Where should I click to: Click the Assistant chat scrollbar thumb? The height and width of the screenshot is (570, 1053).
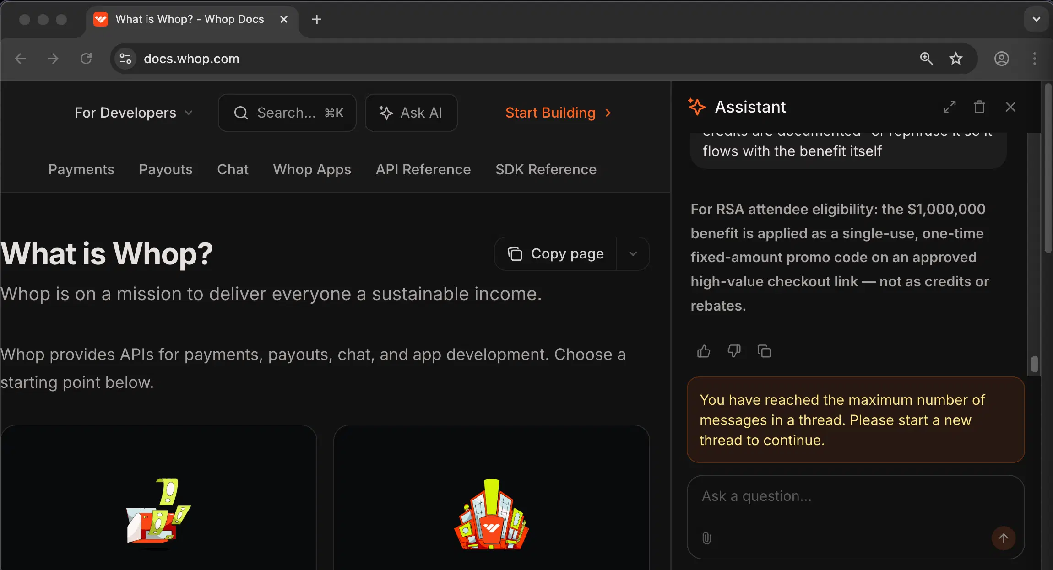(1034, 365)
